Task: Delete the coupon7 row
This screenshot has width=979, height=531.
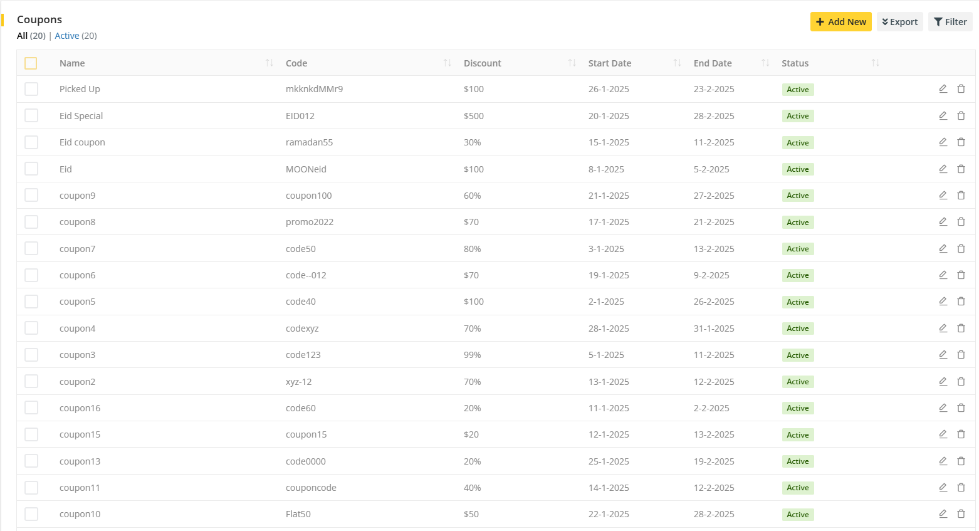Action: [x=961, y=249]
